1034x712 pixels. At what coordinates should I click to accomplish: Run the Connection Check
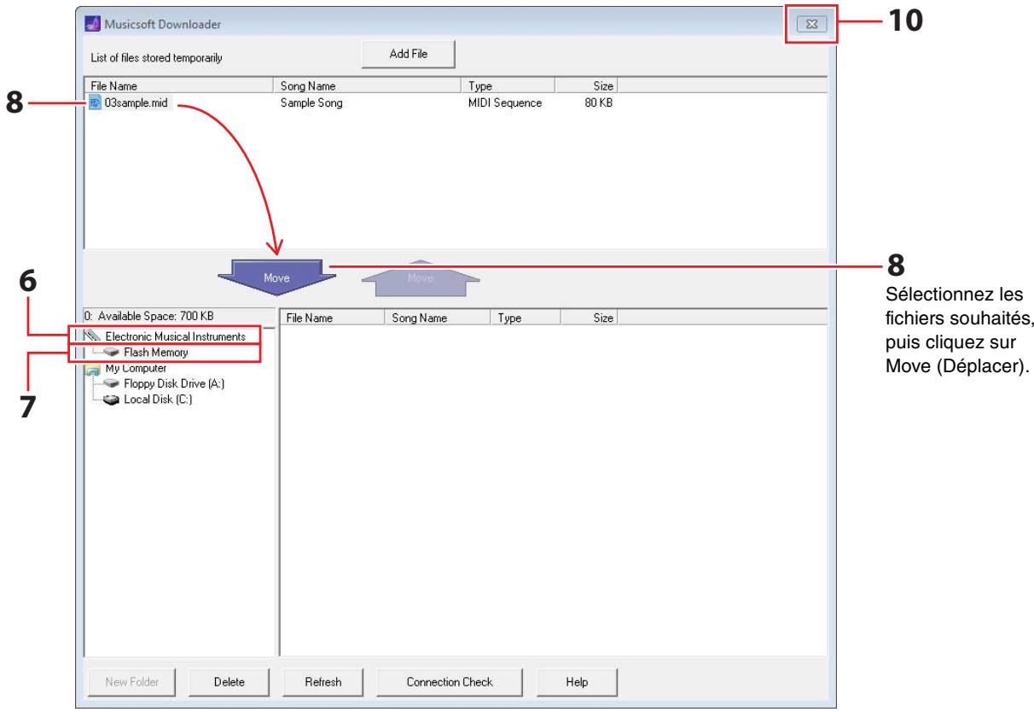point(449,681)
